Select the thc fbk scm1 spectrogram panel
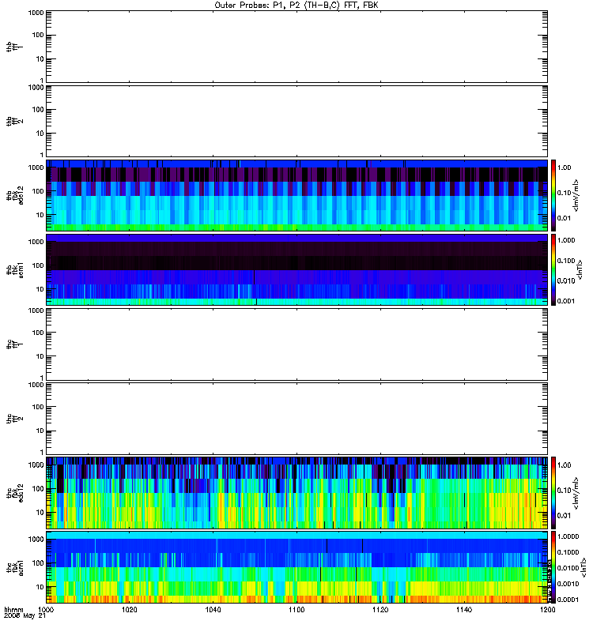This screenshot has width=593, height=632. pos(296,567)
